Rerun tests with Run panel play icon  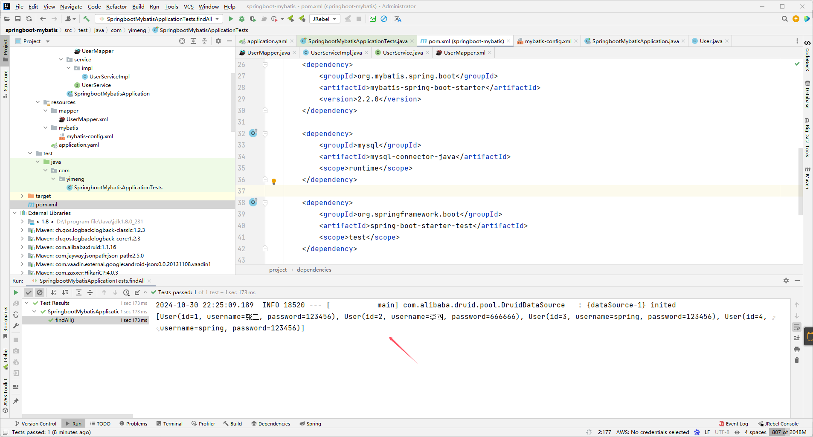(16, 292)
